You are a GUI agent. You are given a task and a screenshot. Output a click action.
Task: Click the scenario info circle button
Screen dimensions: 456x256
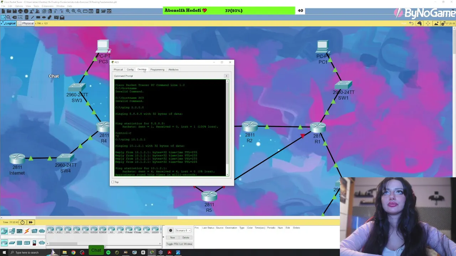click(170, 230)
